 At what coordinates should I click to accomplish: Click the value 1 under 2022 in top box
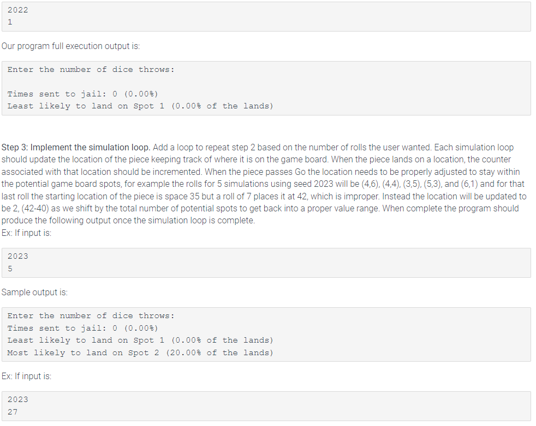(10, 22)
